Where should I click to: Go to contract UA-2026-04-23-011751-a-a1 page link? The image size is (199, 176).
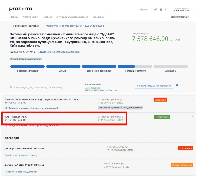pyautogui.click(x=21, y=155)
